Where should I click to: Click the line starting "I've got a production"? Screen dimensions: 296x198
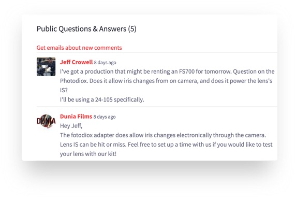pos(167,72)
